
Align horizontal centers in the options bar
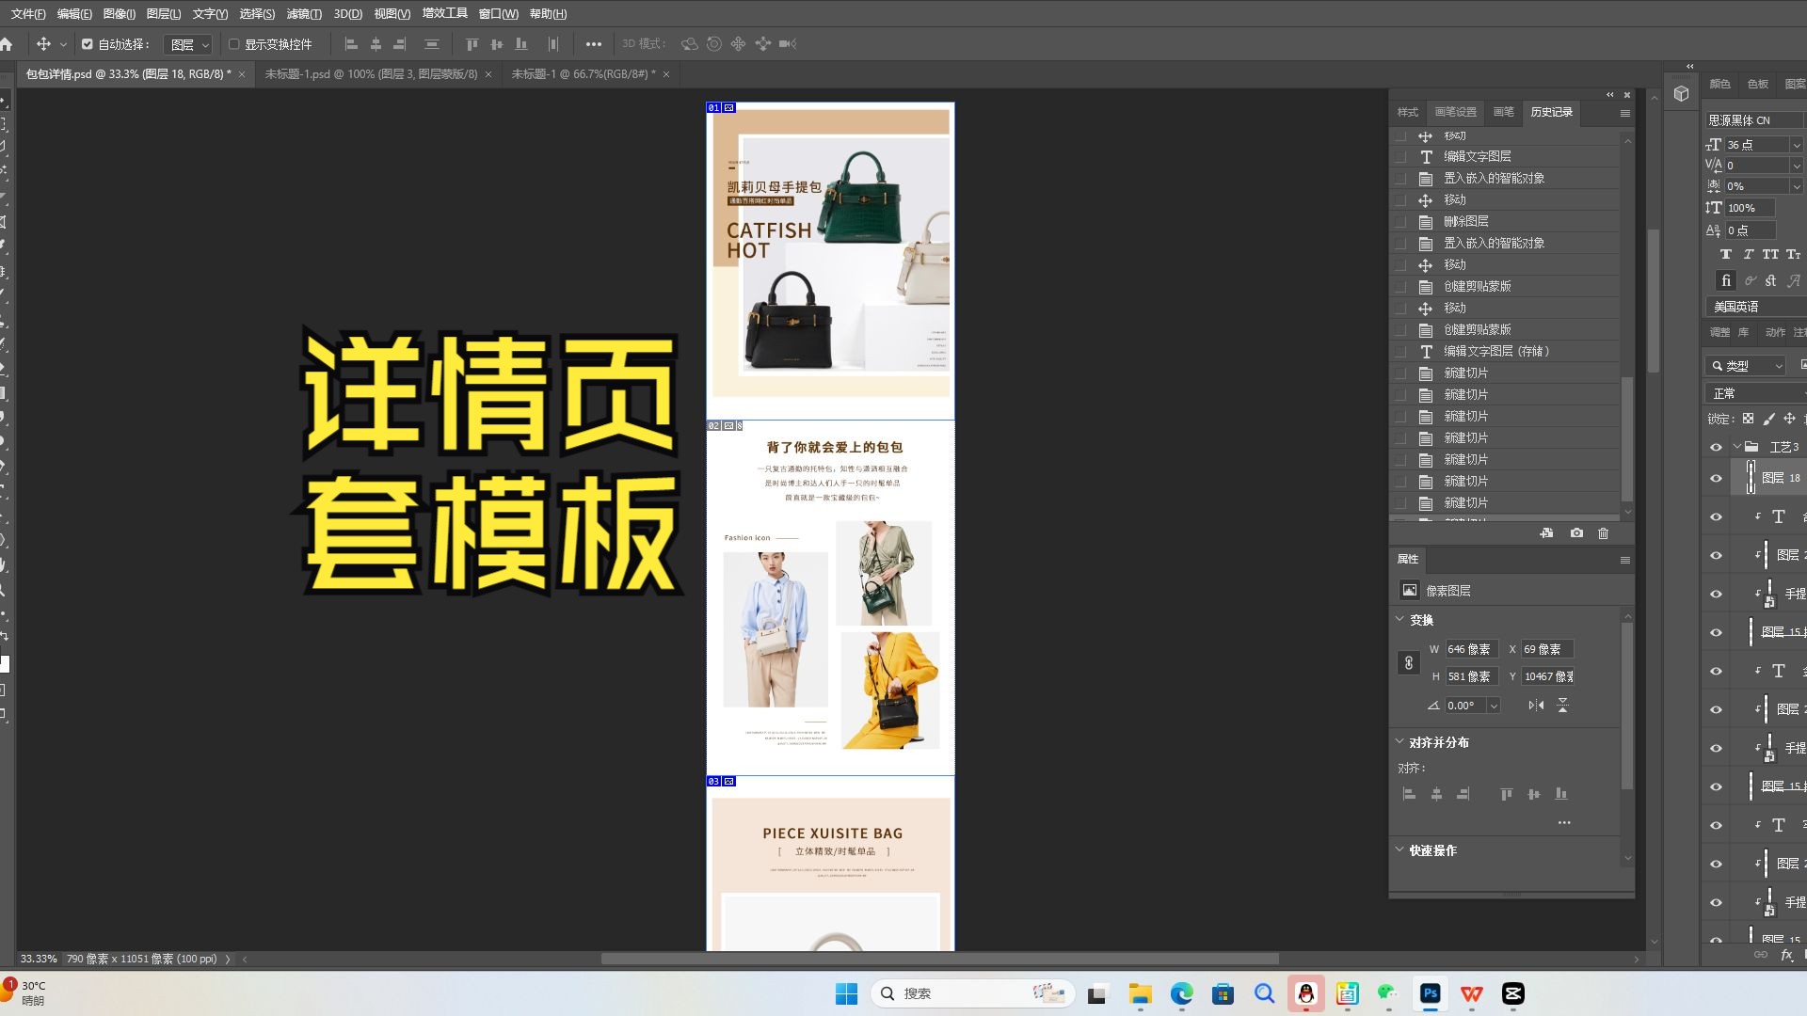point(376,44)
